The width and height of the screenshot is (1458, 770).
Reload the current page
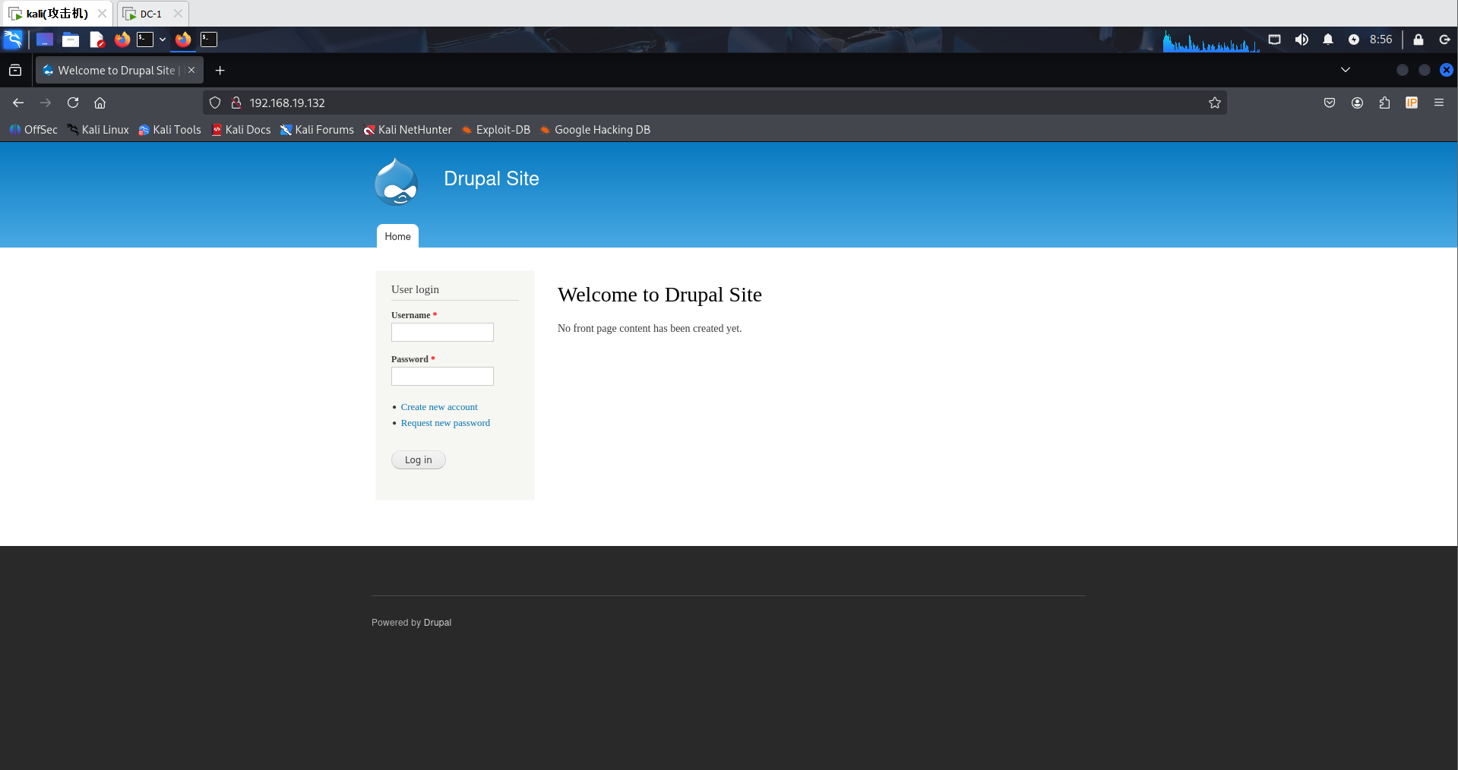[73, 103]
